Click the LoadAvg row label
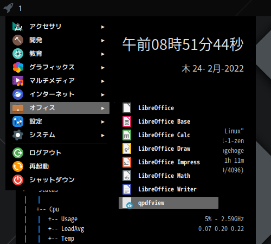 (x=73, y=229)
